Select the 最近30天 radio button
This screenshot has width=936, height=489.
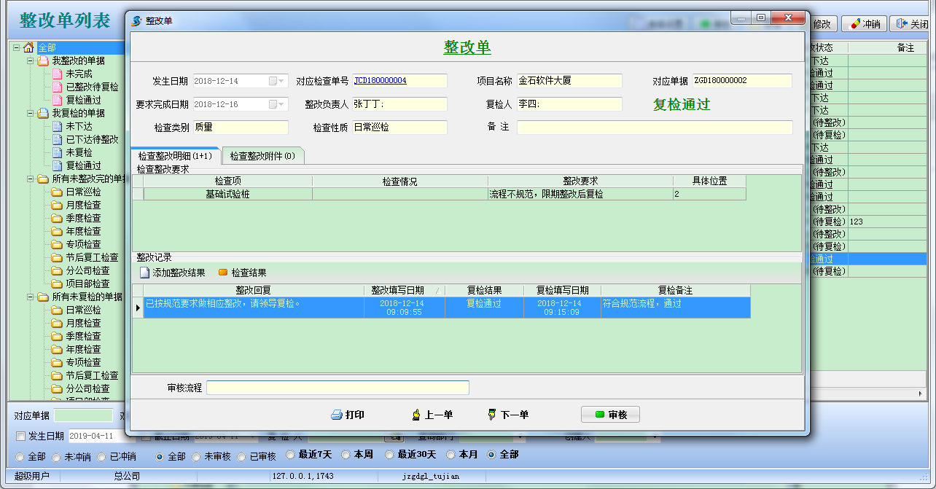[389, 455]
